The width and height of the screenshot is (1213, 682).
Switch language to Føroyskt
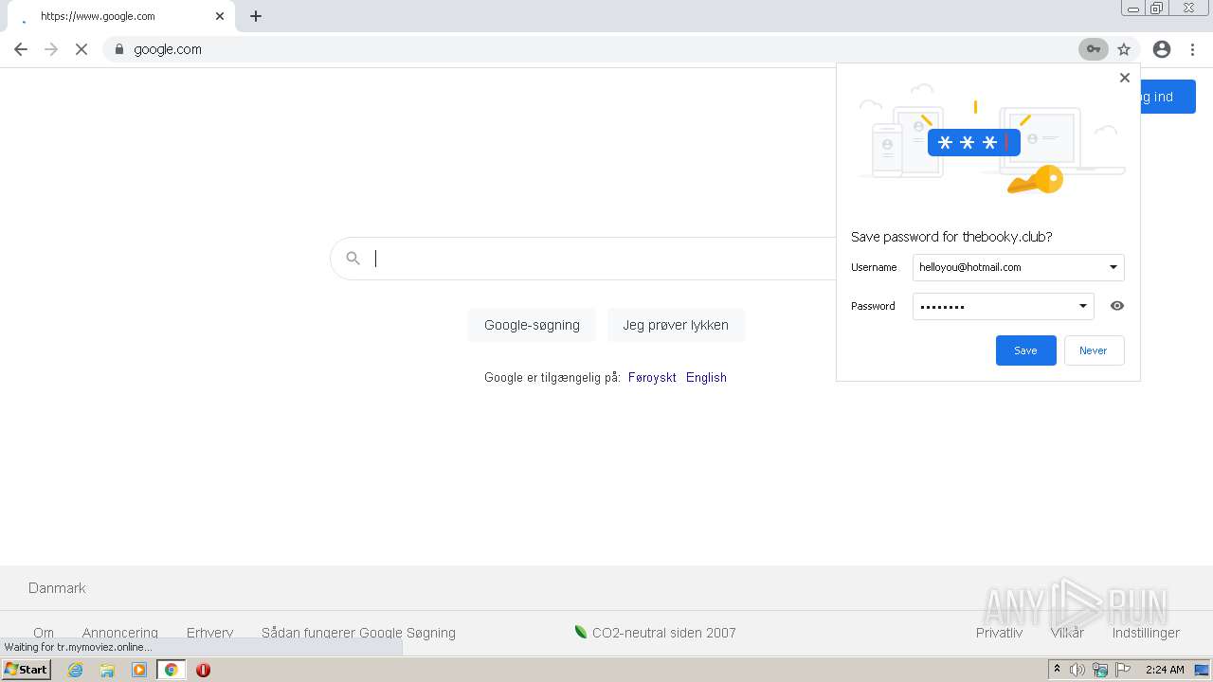click(x=652, y=377)
